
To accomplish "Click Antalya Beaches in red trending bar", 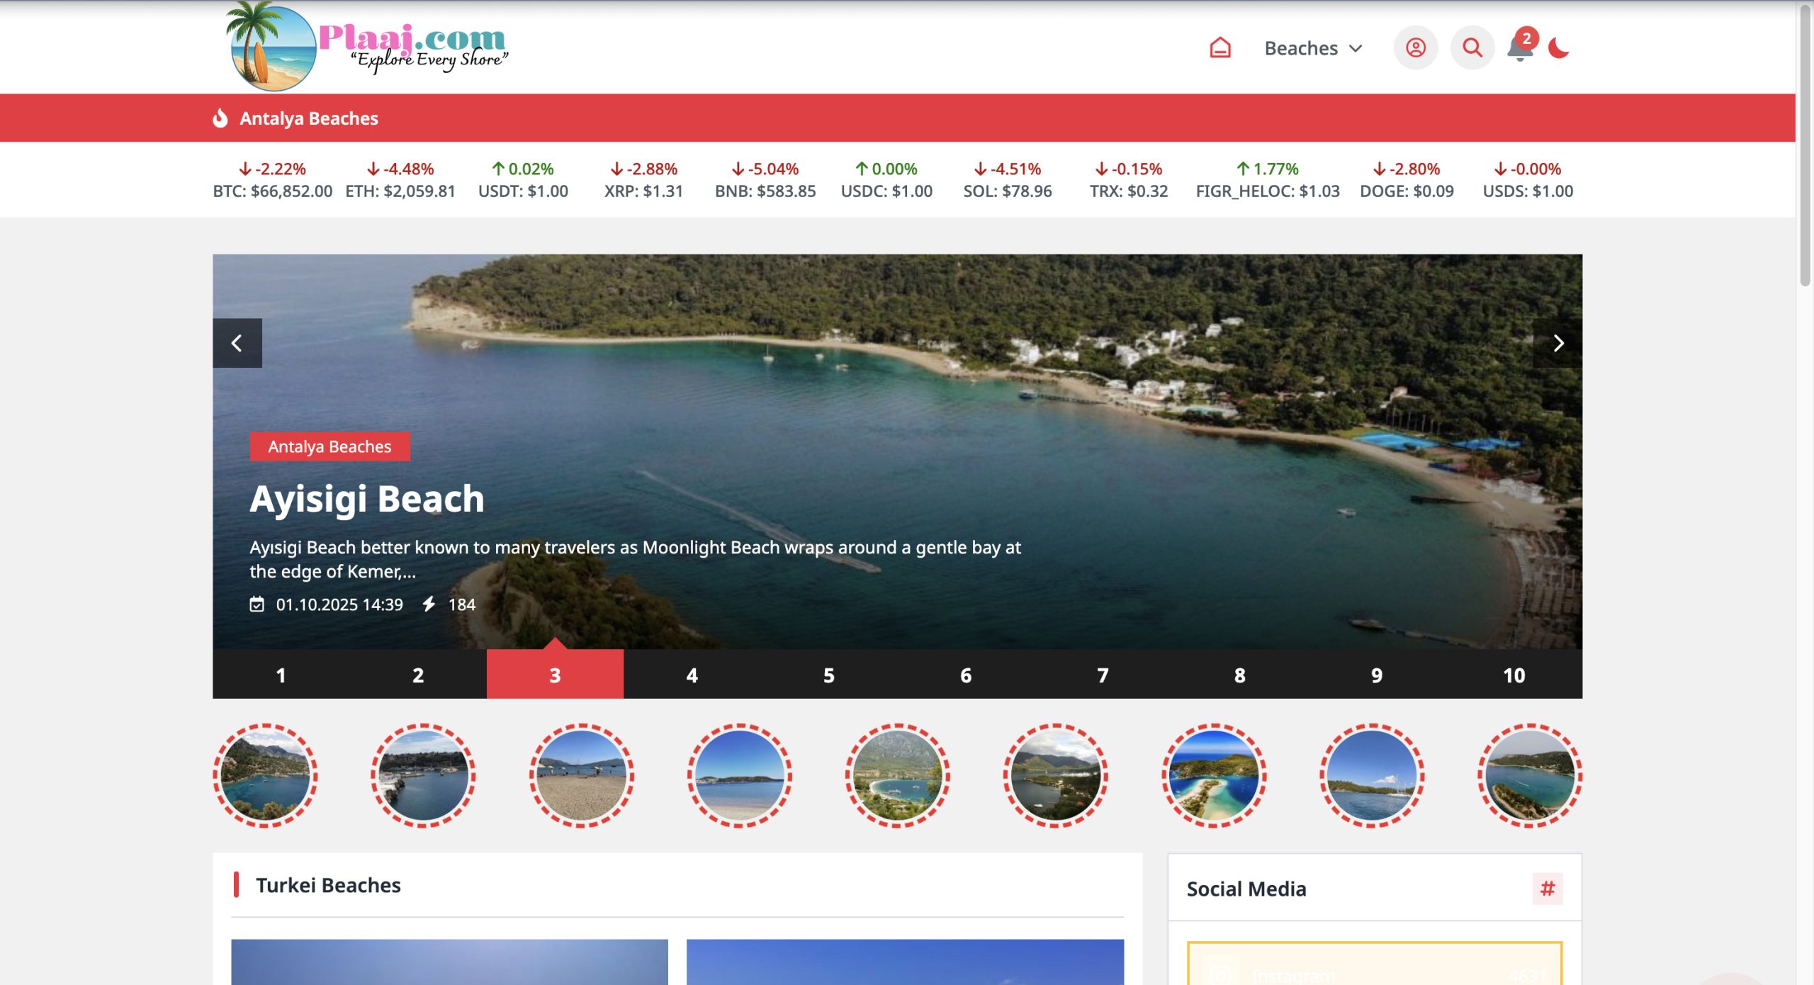I will [308, 118].
